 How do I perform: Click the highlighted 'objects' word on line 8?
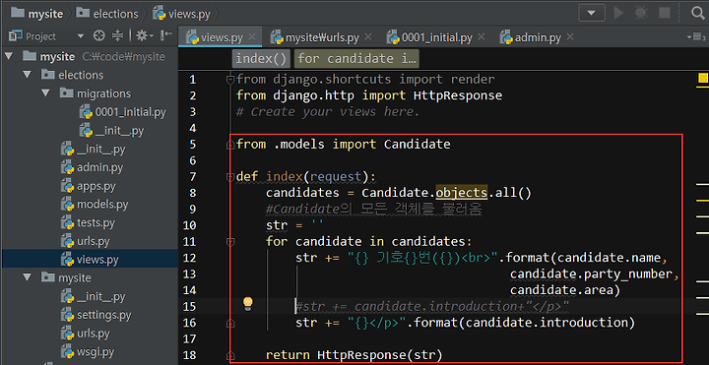coord(462,193)
